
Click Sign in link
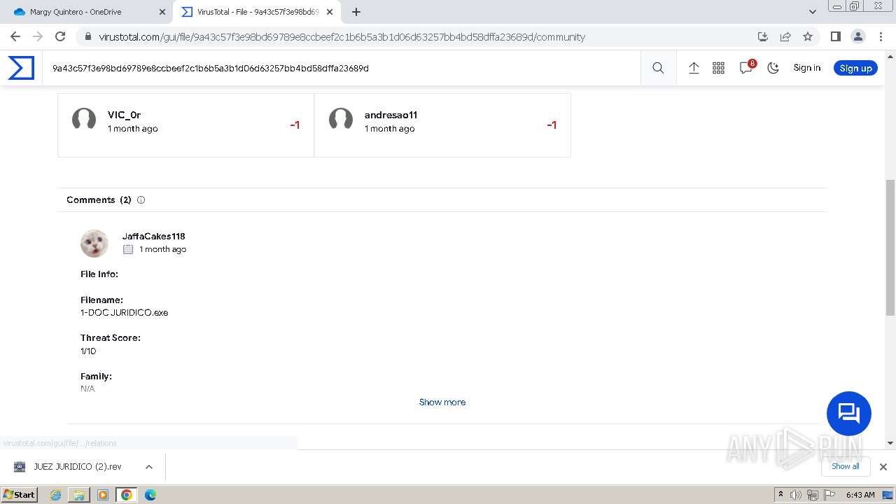[806, 68]
